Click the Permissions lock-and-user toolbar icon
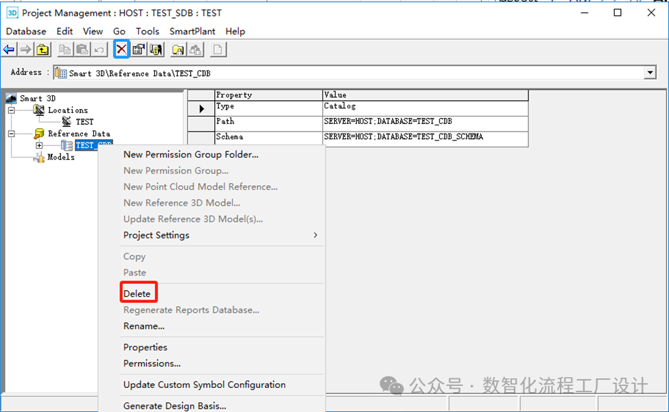 pos(156,50)
